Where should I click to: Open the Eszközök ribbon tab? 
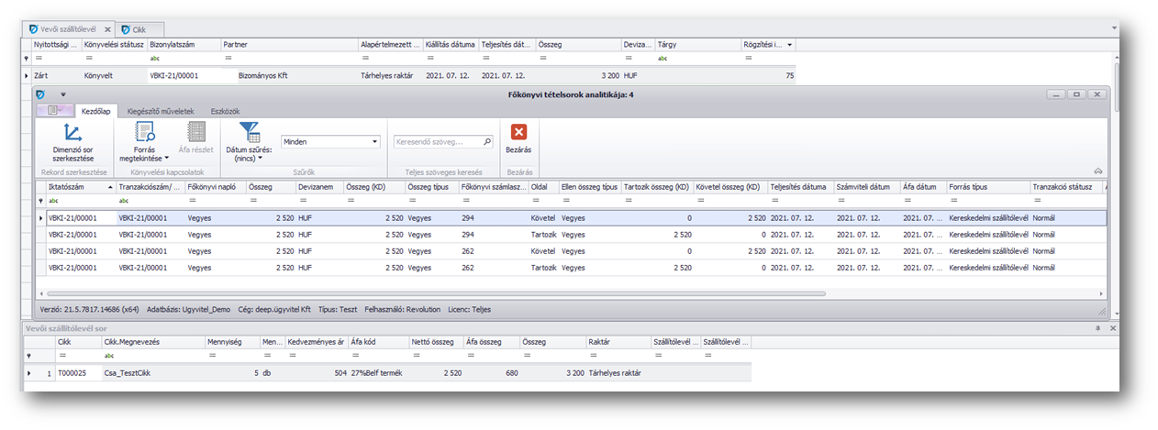pyautogui.click(x=225, y=111)
